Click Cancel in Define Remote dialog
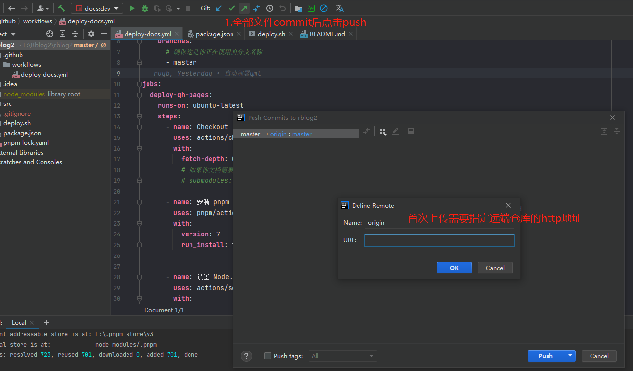Screen dimensions: 633x371 coord(495,268)
